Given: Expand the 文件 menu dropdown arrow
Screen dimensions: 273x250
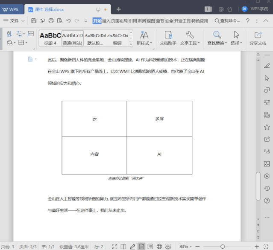Looking at the screenshot, I should (23, 21).
